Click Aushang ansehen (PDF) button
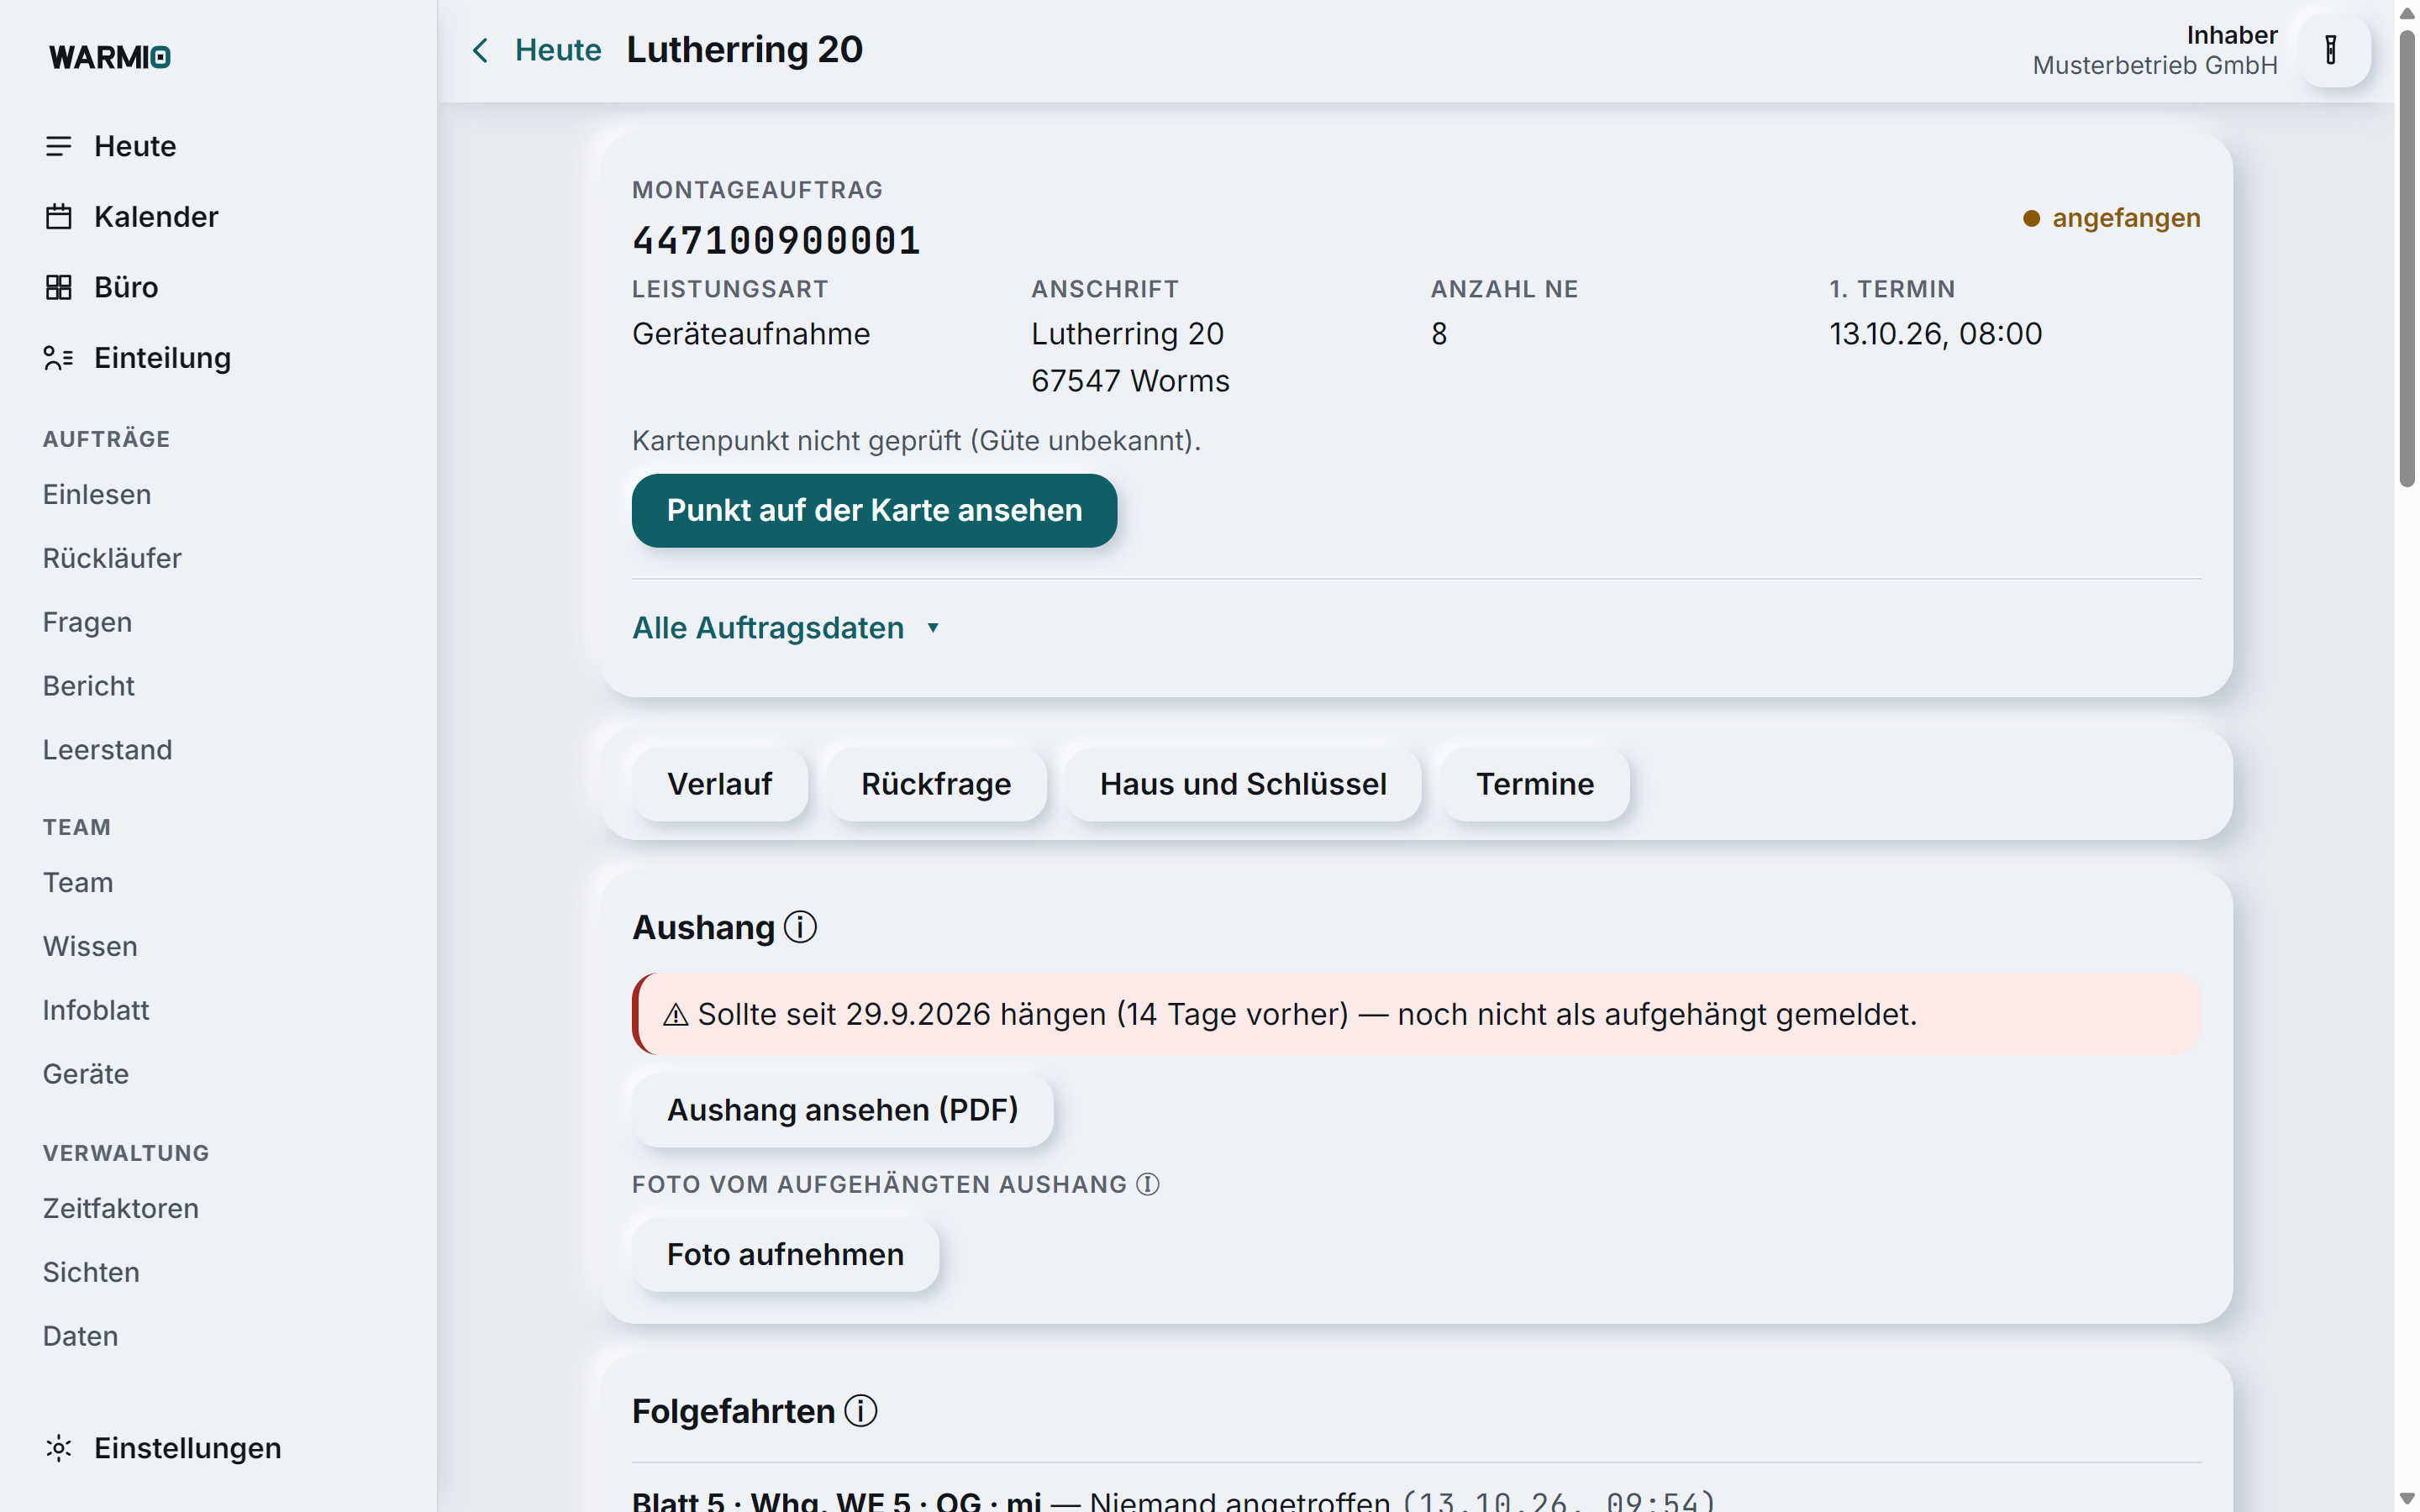 [x=842, y=1110]
